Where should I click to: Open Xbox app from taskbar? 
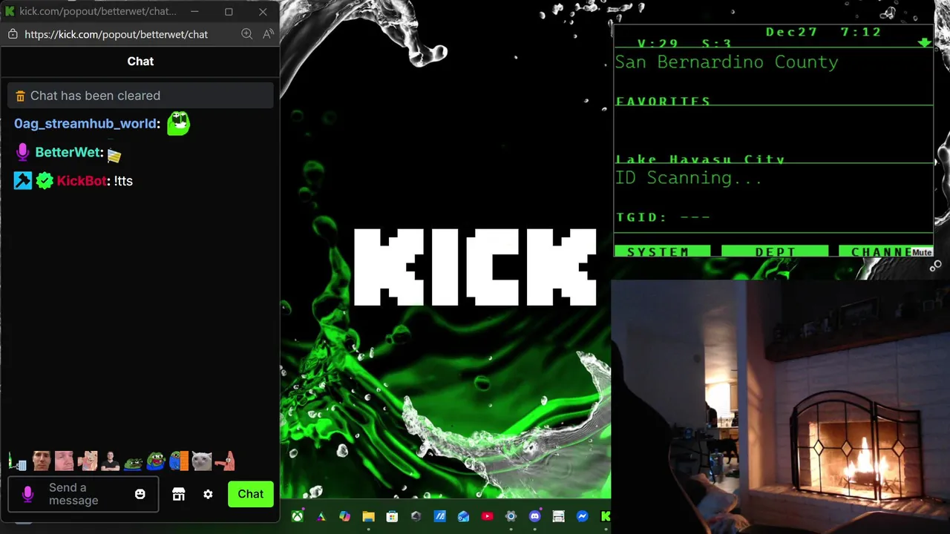point(297,516)
